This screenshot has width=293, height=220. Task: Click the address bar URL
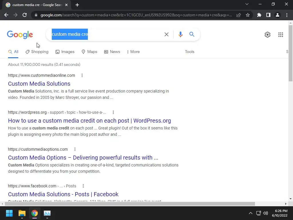coord(136,15)
